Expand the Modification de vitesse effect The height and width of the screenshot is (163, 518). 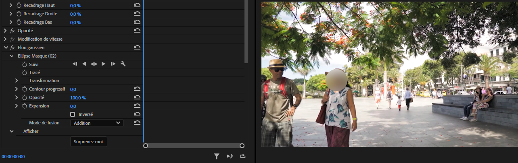(x=5, y=39)
